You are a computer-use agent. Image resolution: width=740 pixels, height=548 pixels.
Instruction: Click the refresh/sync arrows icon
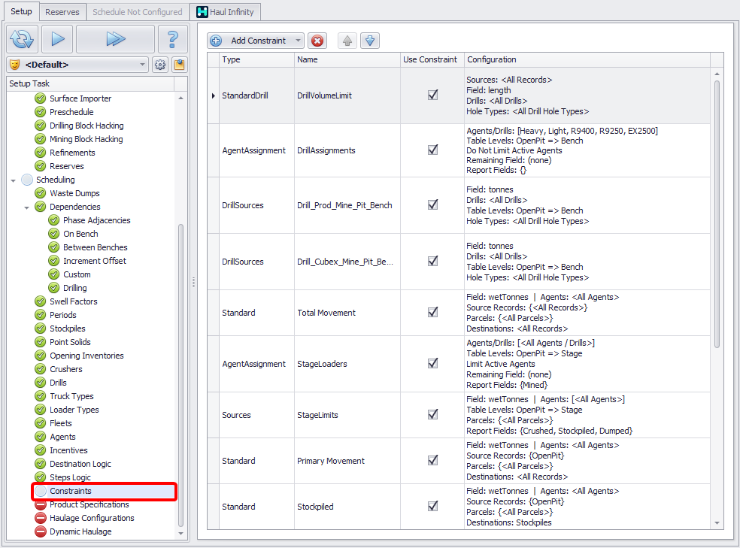point(22,38)
